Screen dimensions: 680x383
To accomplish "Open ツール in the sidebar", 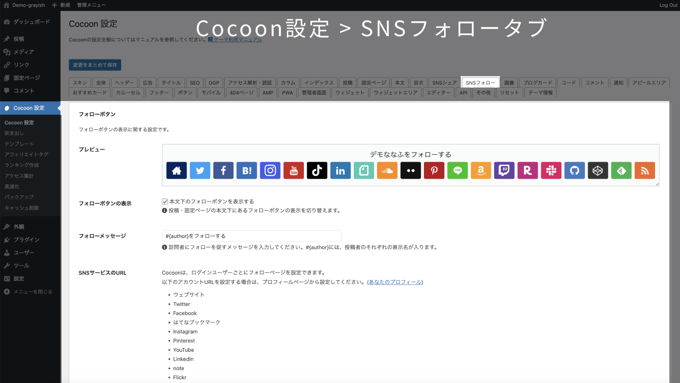I will (x=30, y=265).
